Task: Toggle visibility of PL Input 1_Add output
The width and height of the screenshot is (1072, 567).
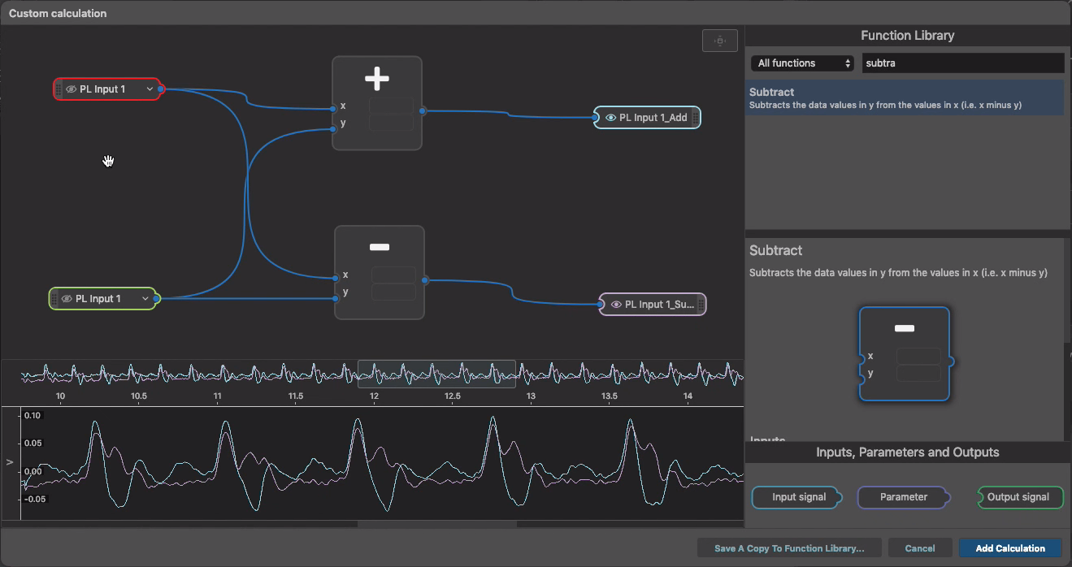Action: coord(610,117)
